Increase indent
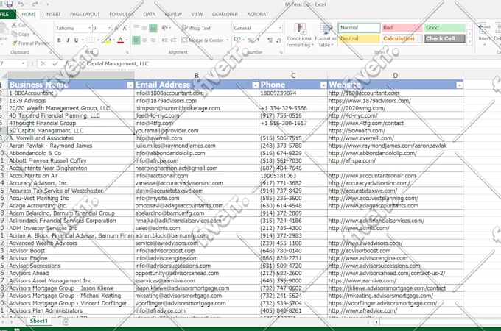 pyautogui.click(x=173, y=40)
